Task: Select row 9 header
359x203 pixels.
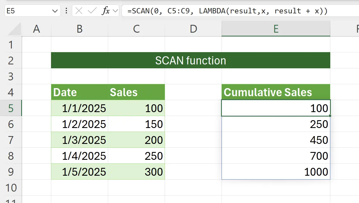Action: pyautogui.click(x=11, y=172)
